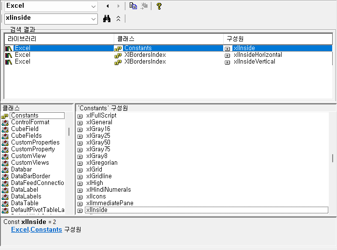Screen dimensions: 337x250
Task: Go back with the left arrow button
Action: (x=108, y=6)
